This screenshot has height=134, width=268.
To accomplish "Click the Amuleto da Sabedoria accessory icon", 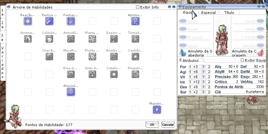I will 183,52.
